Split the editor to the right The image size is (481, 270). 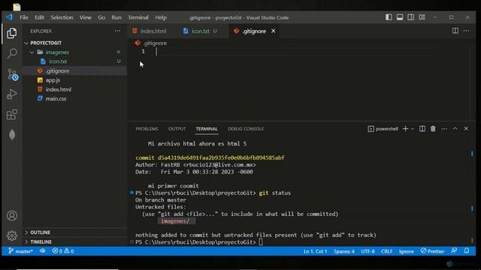pyautogui.click(x=455, y=31)
